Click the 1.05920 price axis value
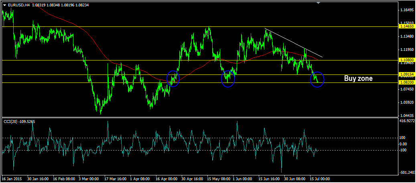Screen dimensions: 416x183 [407, 103]
